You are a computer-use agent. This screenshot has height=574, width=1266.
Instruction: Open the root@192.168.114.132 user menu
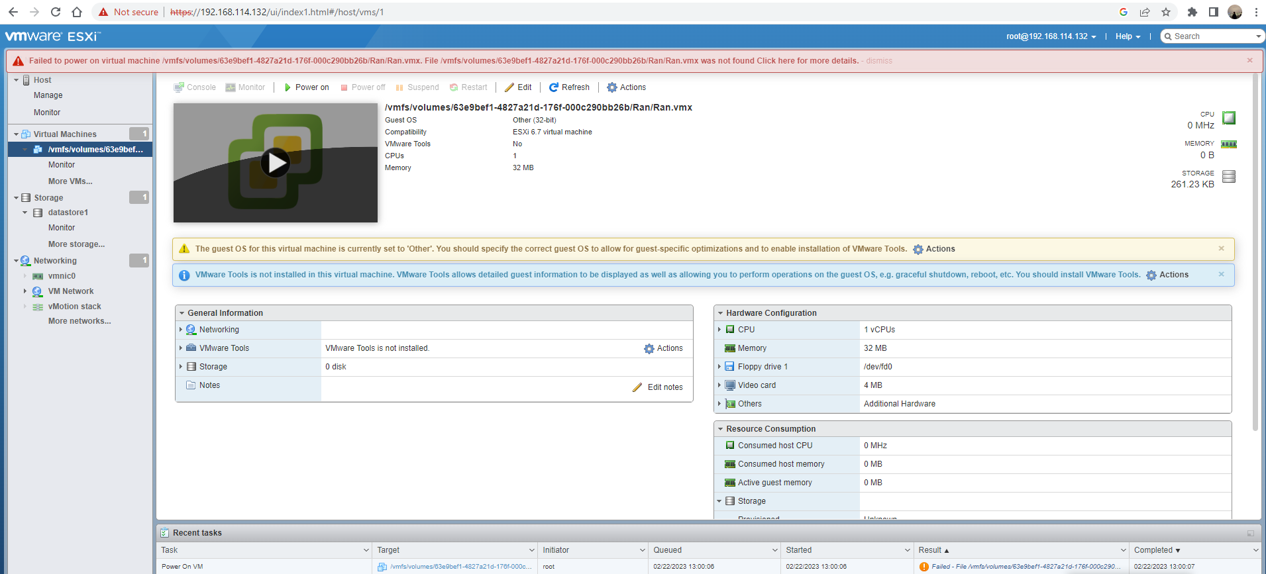1051,36
